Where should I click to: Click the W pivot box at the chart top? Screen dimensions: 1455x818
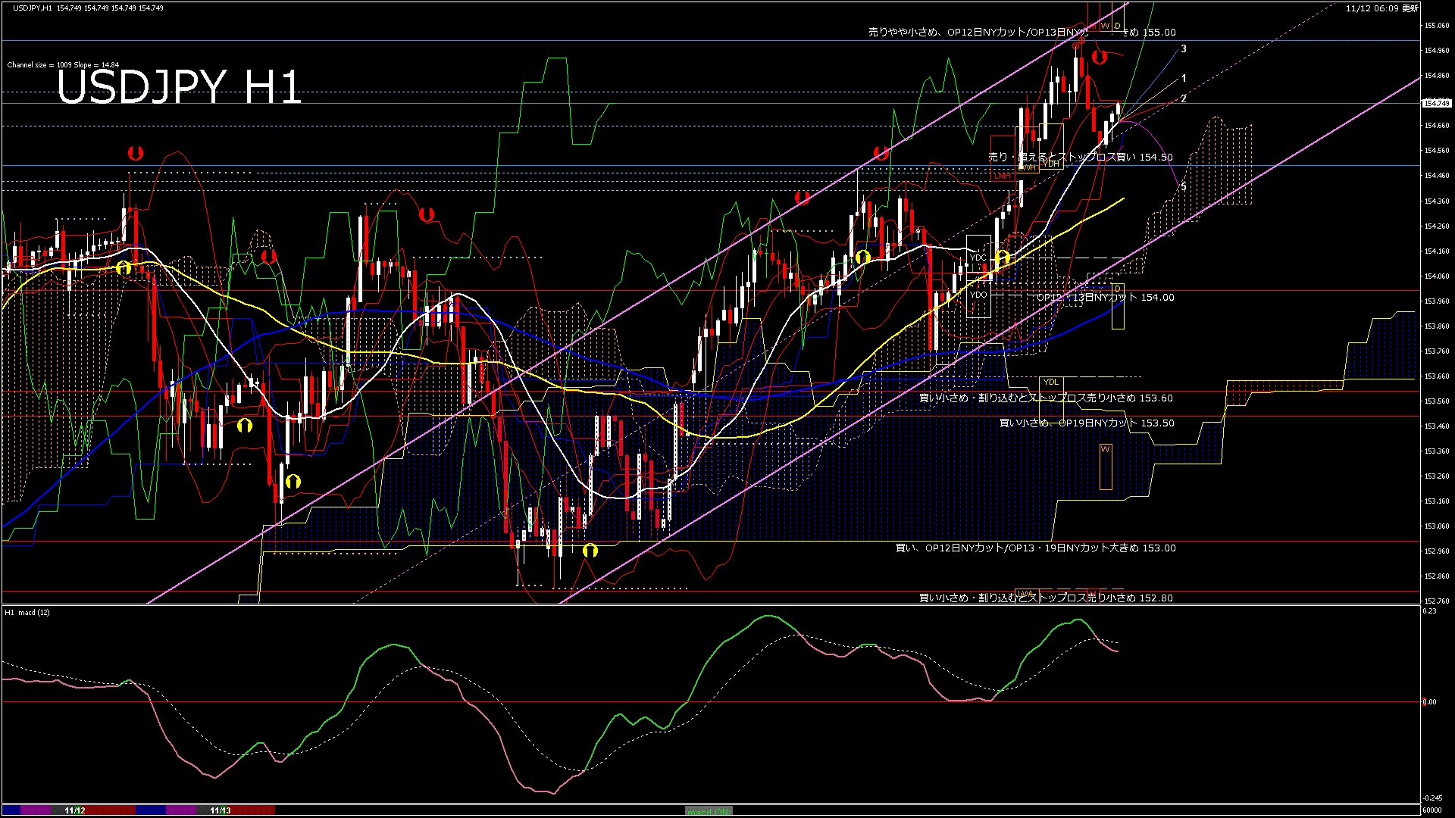[1105, 26]
